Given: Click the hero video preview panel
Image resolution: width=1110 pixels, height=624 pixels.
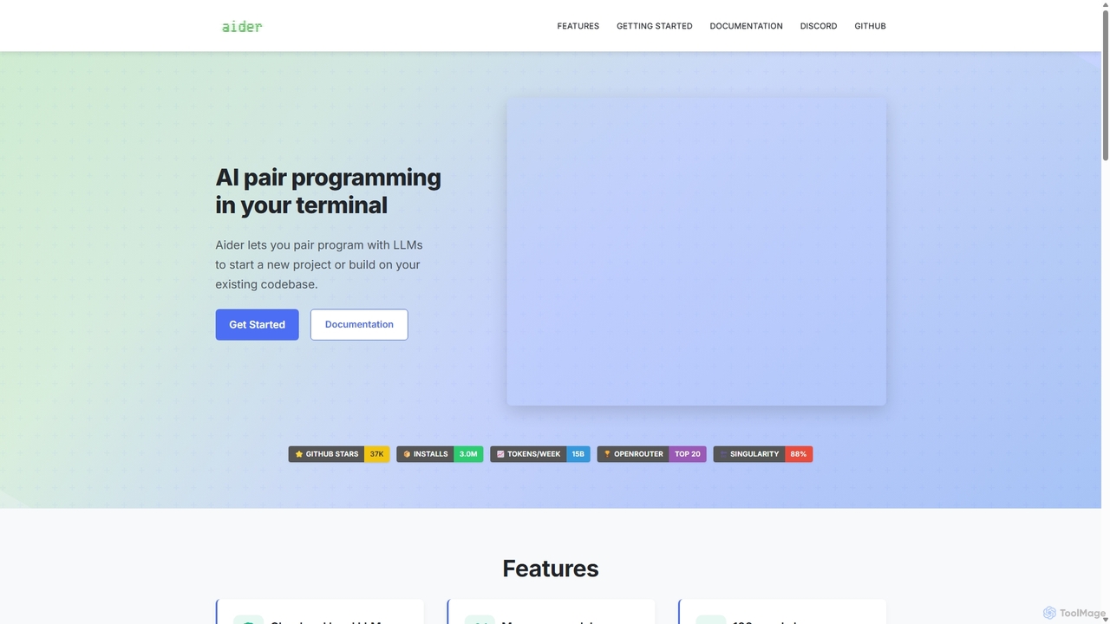Looking at the screenshot, I should 696,251.
